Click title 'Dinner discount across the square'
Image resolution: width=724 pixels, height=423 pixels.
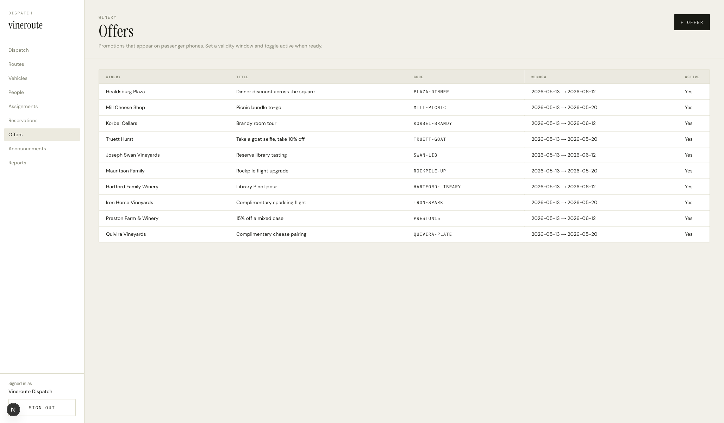pyautogui.click(x=275, y=91)
